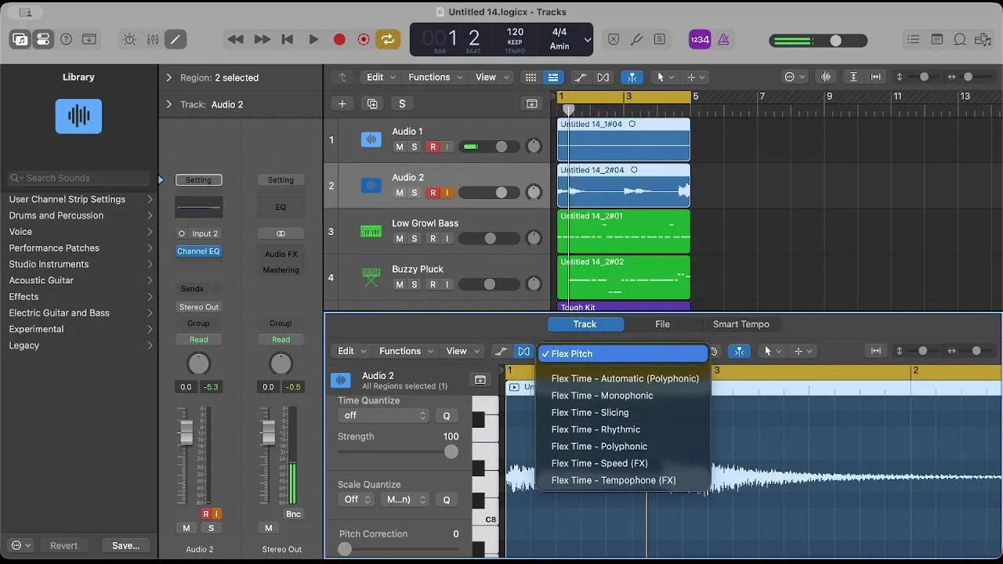
Task: Click the Time Quantize Q button
Action: pyautogui.click(x=447, y=416)
